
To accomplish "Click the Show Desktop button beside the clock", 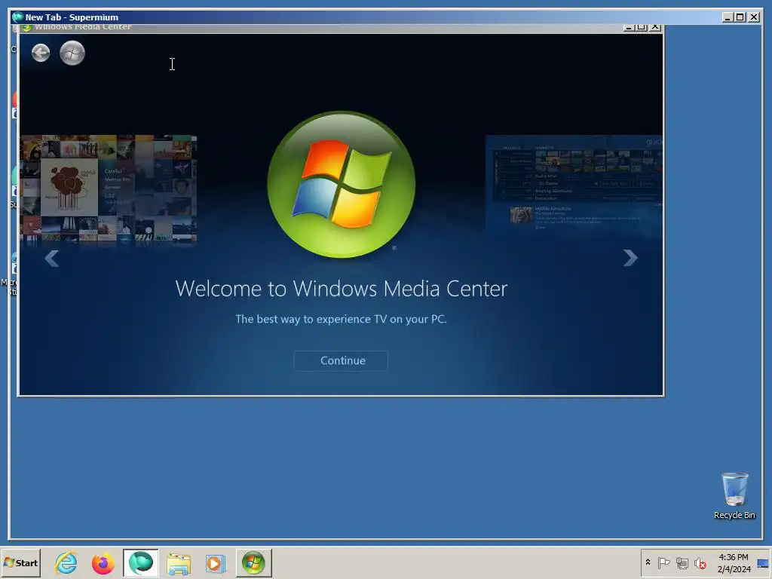I will click(x=763, y=563).
